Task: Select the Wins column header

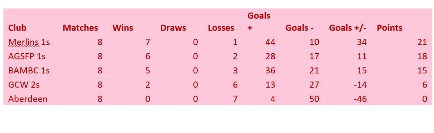Action: 123,28
